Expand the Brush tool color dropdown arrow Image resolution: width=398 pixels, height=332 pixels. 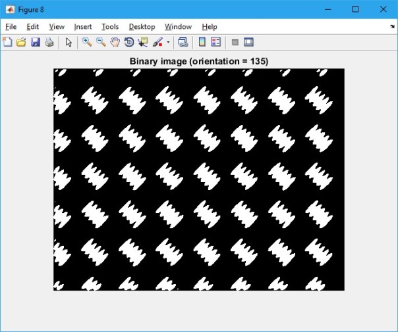[x=168, y=43]
